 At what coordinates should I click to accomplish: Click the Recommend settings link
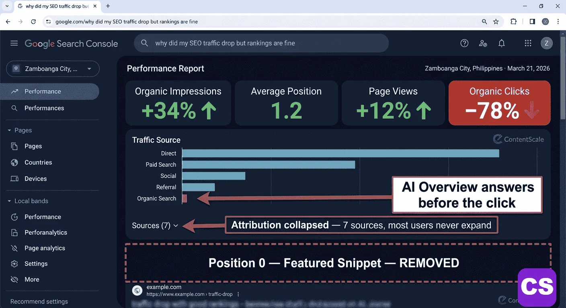[39, 301]
